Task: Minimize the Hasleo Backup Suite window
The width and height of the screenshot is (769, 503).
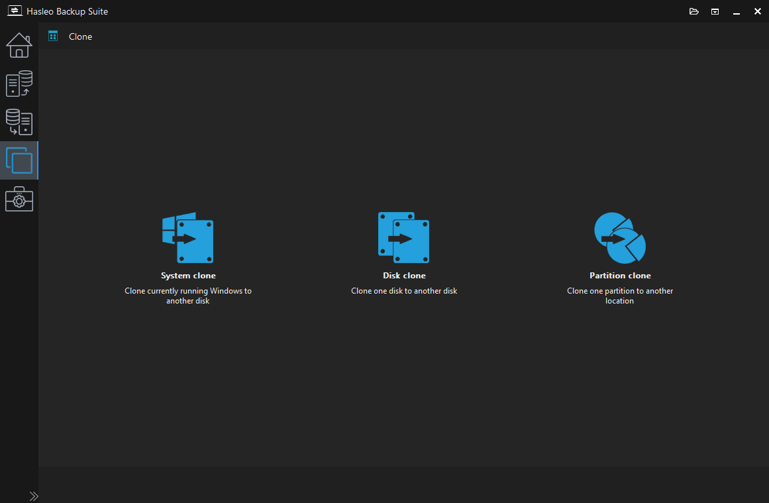Action: (x=736, y=12)
